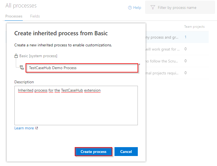Click the TestCaseHub Demo Process name field
Image resolution: width=217 pixels, height=166 pixels.
click(x=82, y=68)
